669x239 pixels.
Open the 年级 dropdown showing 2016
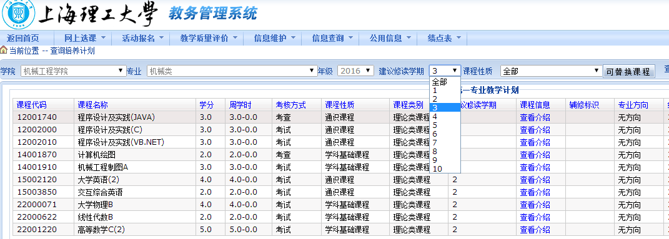coord(355,71)
